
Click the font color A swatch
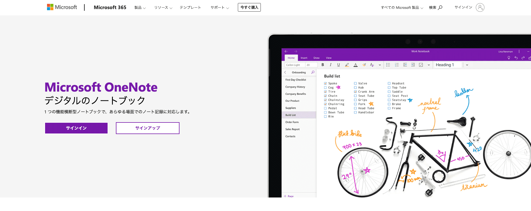[x=356, y=65]
